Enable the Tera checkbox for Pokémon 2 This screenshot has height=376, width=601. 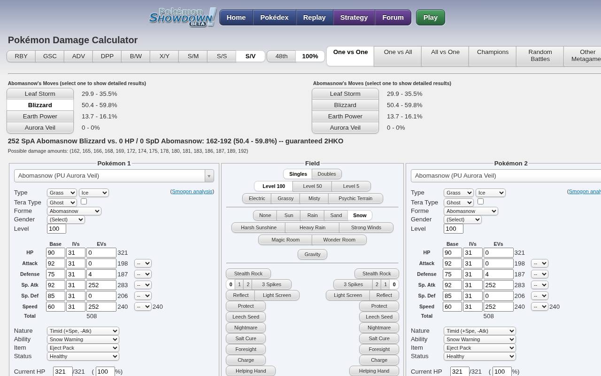[480, 202]
